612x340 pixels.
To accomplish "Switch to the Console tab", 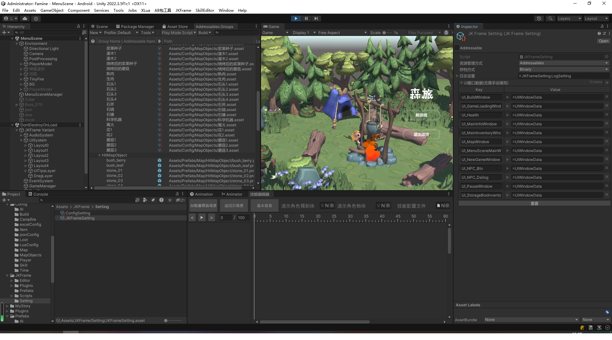I will (x=38, y=194).
